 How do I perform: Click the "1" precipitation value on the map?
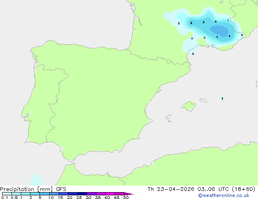[228, 21]
